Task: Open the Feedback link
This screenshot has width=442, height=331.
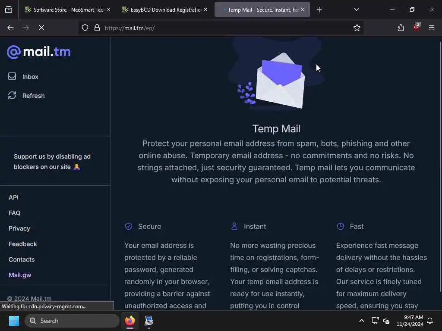Action: 22,244
